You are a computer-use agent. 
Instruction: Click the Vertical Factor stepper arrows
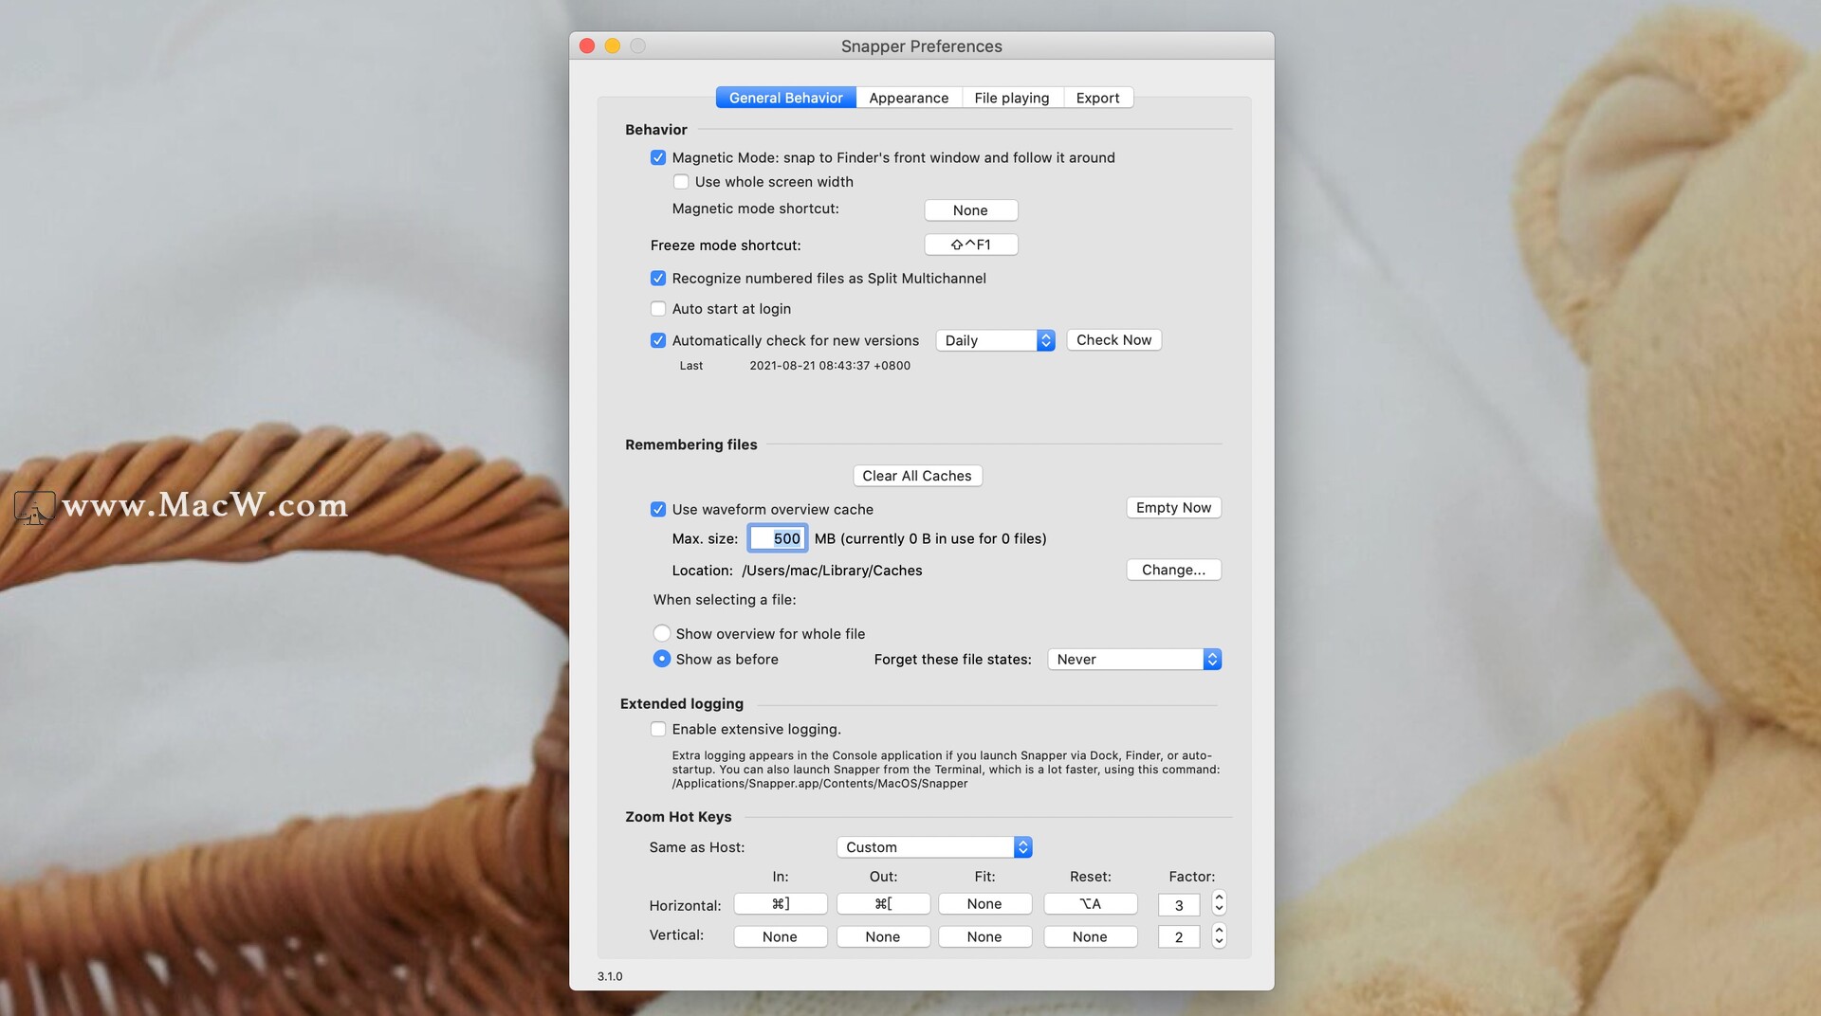pyautogui.click(x=1219, y=935)
